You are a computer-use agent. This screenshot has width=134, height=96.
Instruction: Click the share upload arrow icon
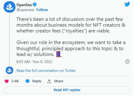(49, 81)
